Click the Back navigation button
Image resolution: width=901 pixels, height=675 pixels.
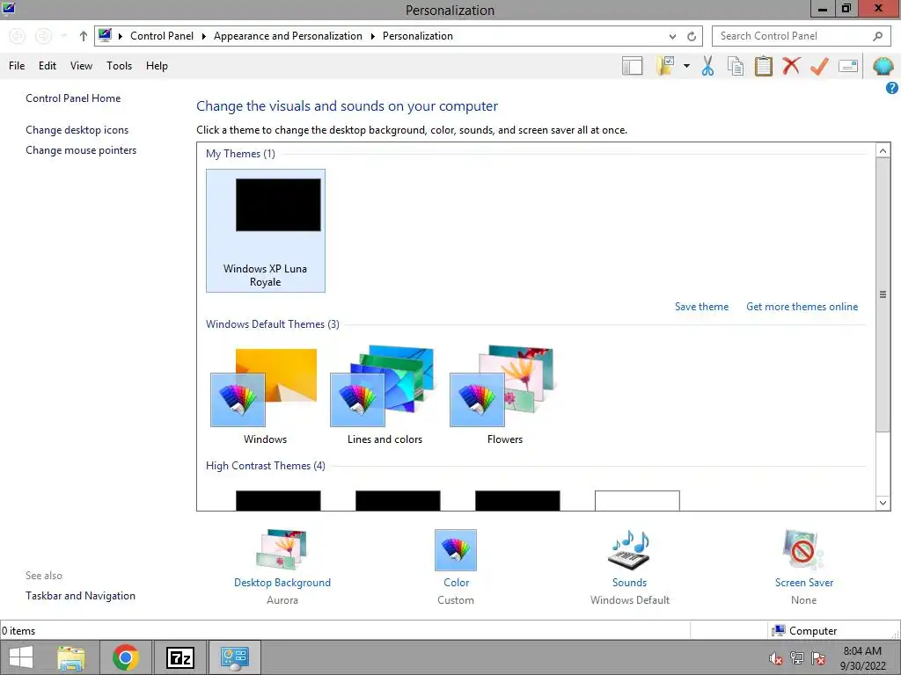18,36
